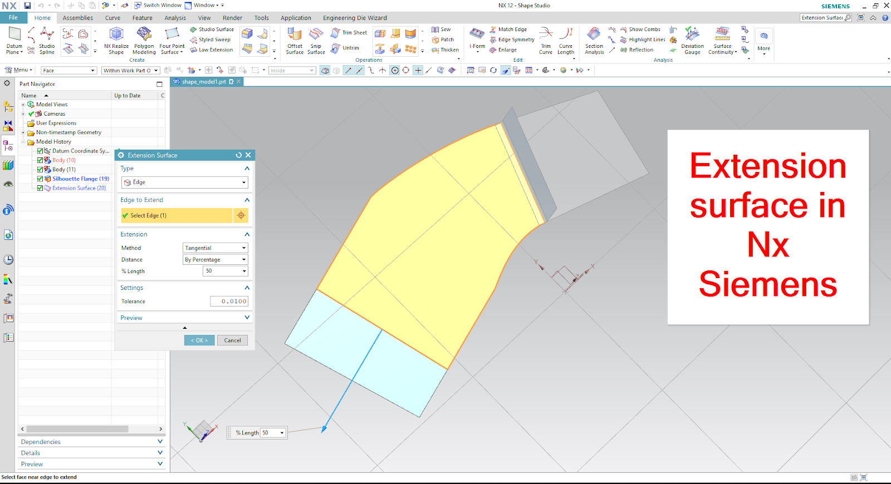Choose Edge Symmetry command

[x=512, y=39]
